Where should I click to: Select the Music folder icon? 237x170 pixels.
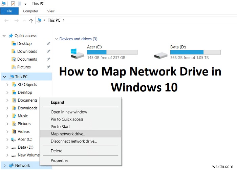pos(14,116)
